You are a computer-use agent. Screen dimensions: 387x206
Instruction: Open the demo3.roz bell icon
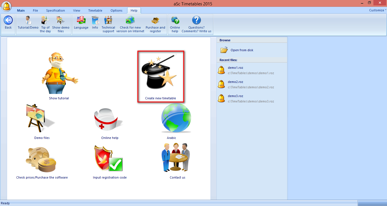pos(221,98)
